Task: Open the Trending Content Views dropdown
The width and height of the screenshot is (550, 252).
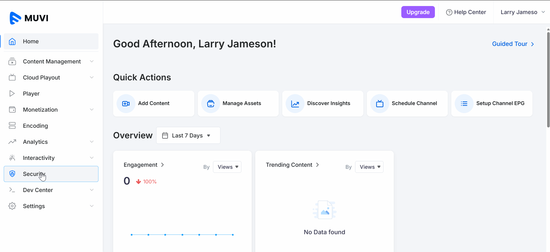Action: (x=369, y=167)
